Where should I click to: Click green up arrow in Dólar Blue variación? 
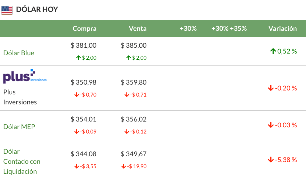tap(273, 51)
